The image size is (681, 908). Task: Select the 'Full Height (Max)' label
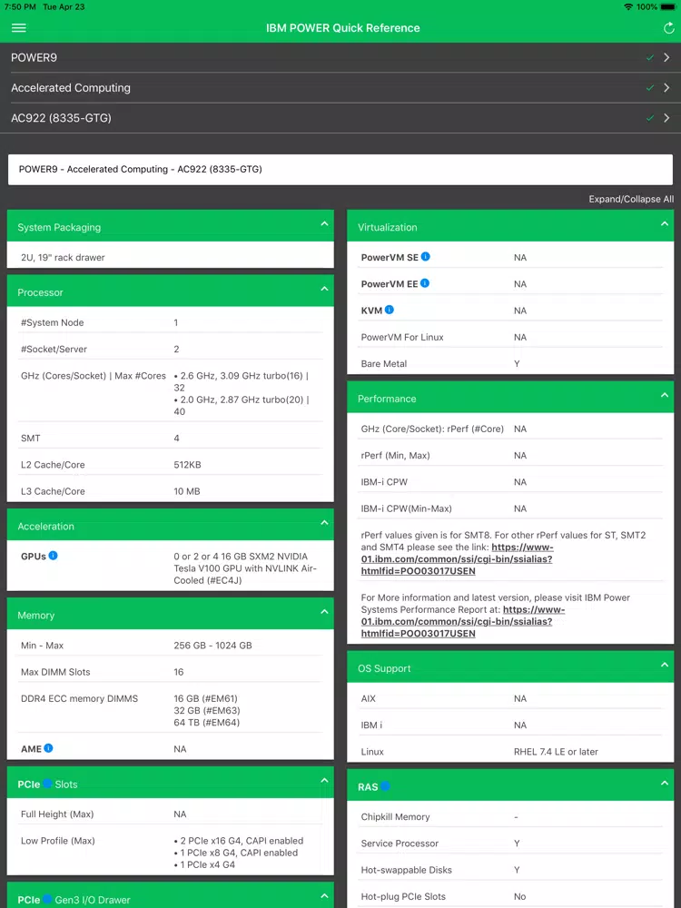56,814
